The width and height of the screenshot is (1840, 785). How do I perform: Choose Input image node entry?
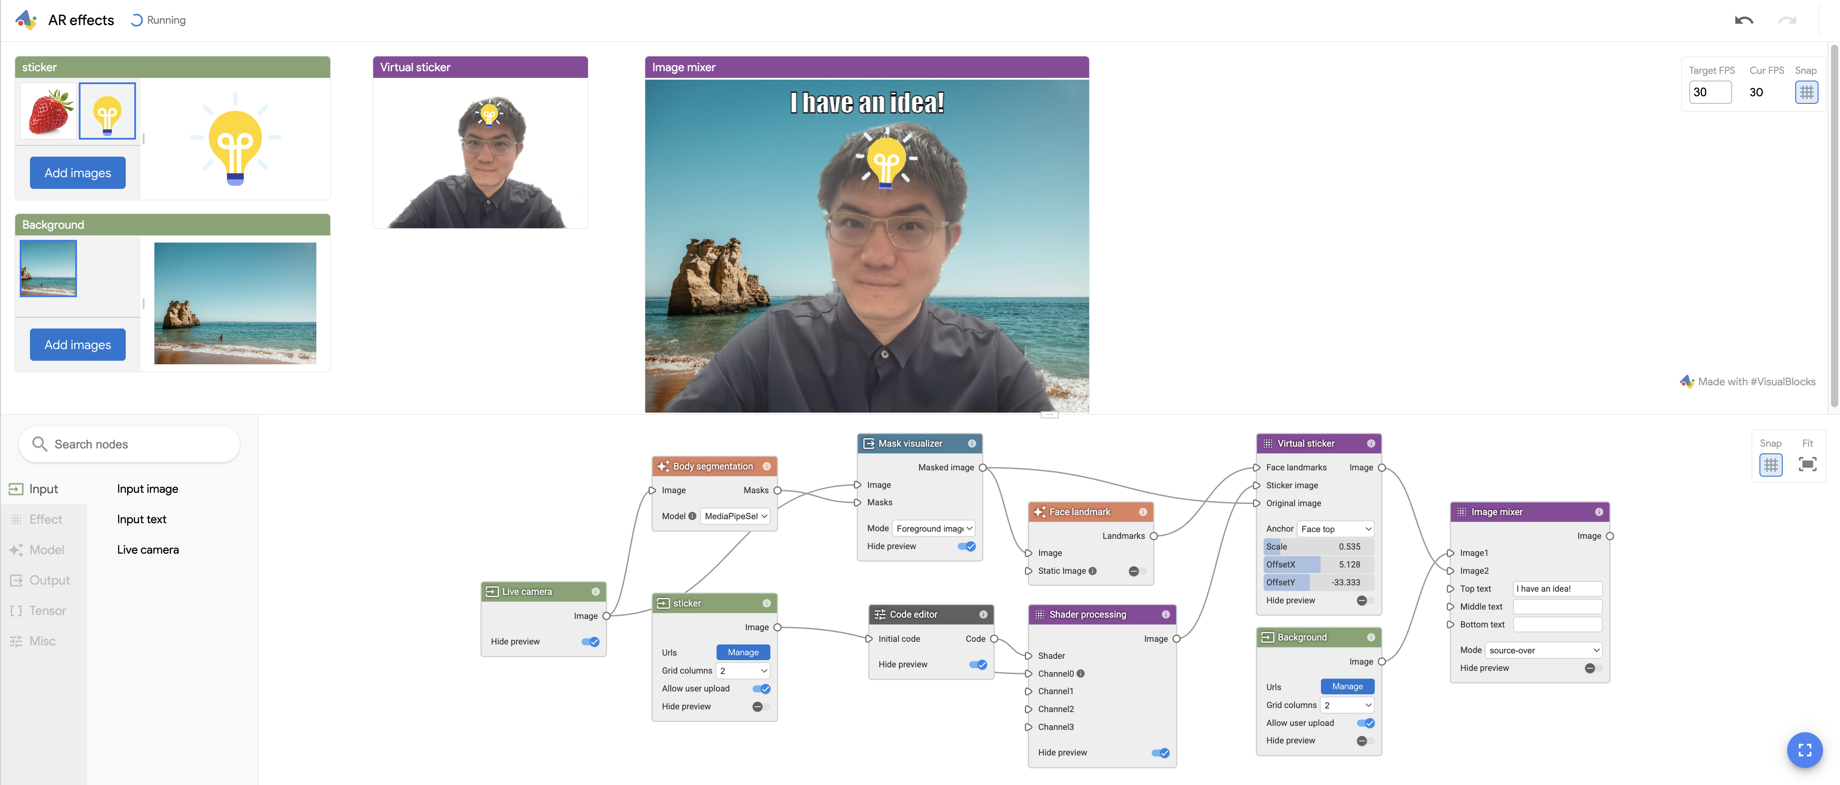(x=148, y=489)
